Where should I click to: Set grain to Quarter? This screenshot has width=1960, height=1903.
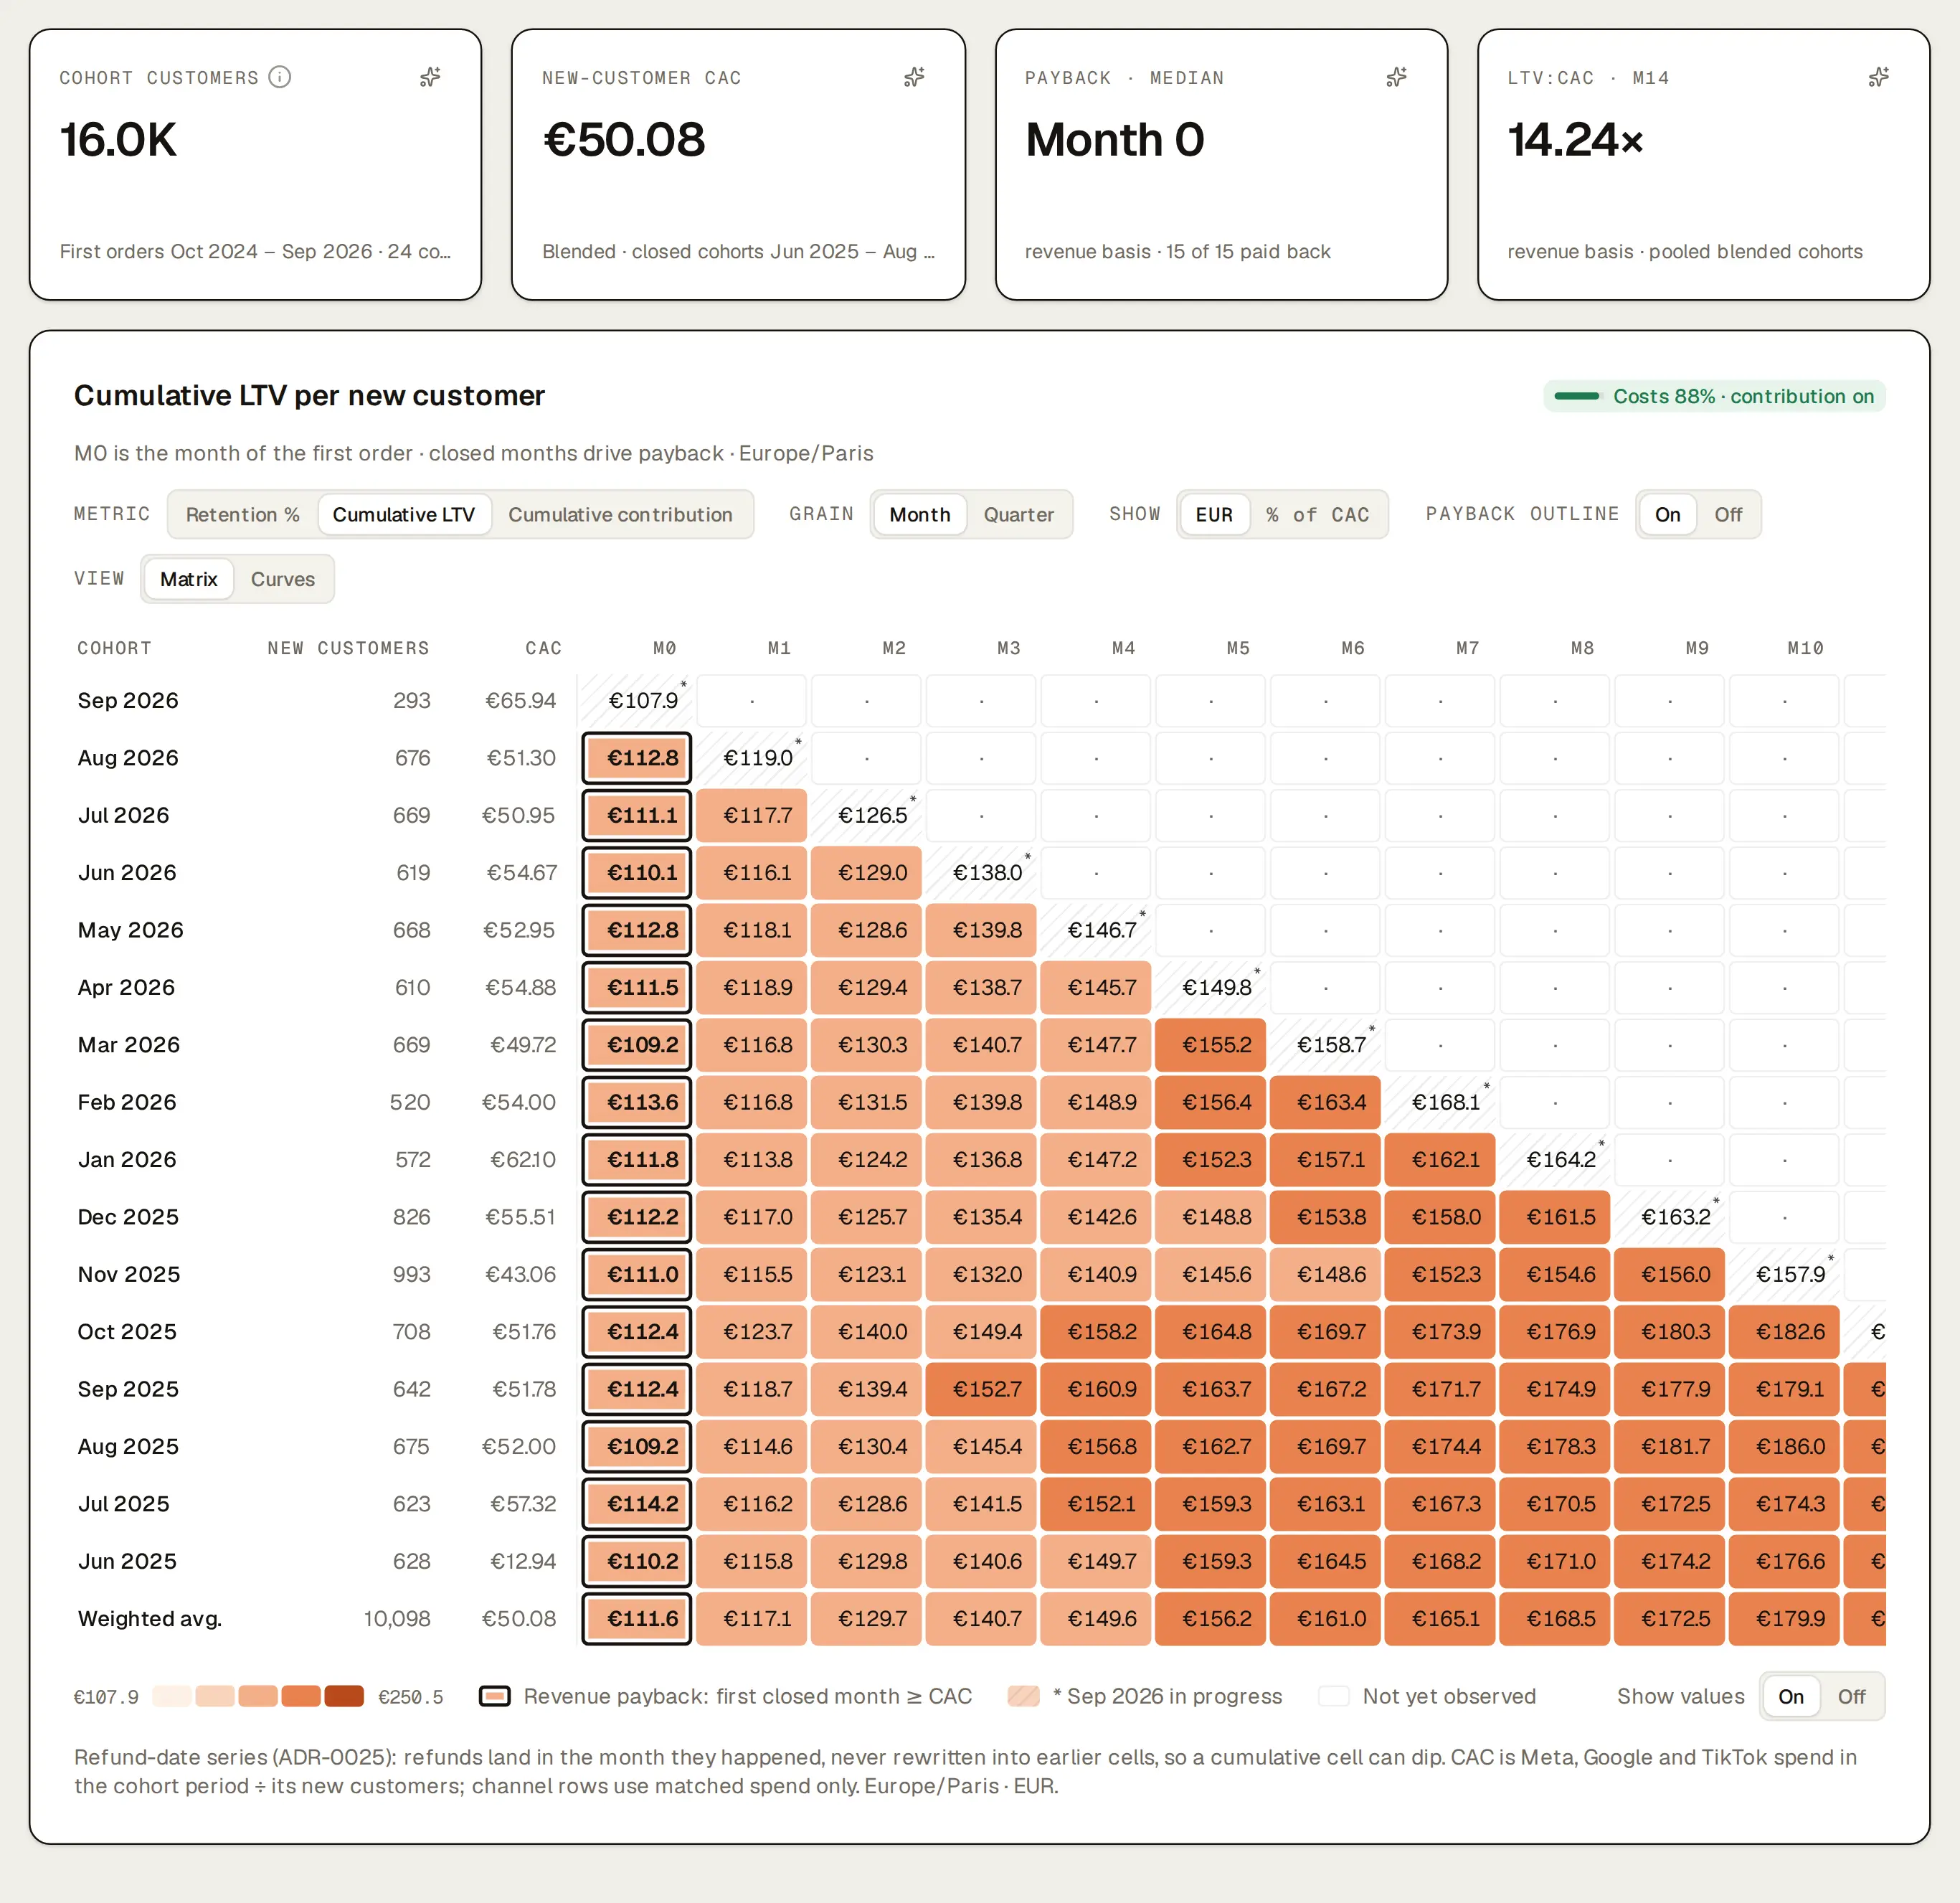click(x=1018, y=514)
